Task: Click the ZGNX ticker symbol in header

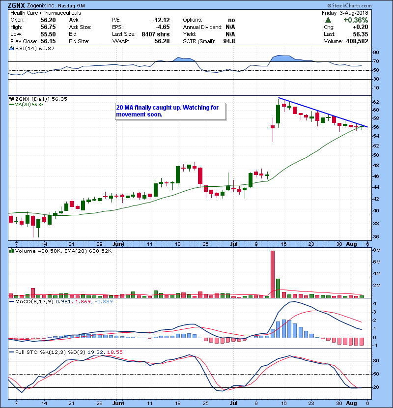Action: [x=16, y=5]
